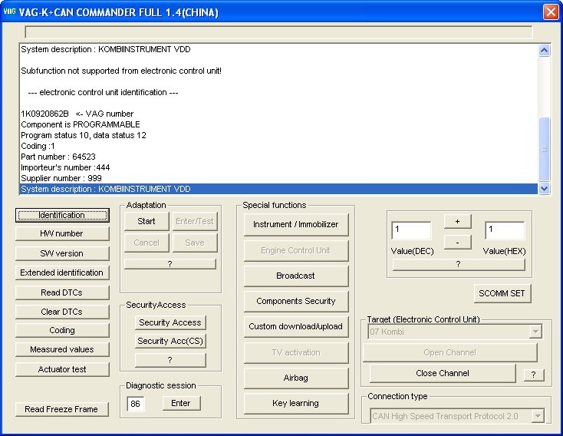Open the Airbag function
Image resolution: width=563 pixels, height=436 pixels.
pyautogui.click(x=296, y=378)
